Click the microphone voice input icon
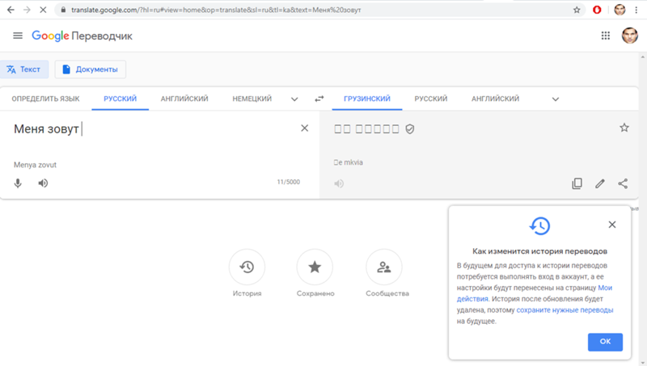This screenshot has width=647, height=366. coord(18,183)
